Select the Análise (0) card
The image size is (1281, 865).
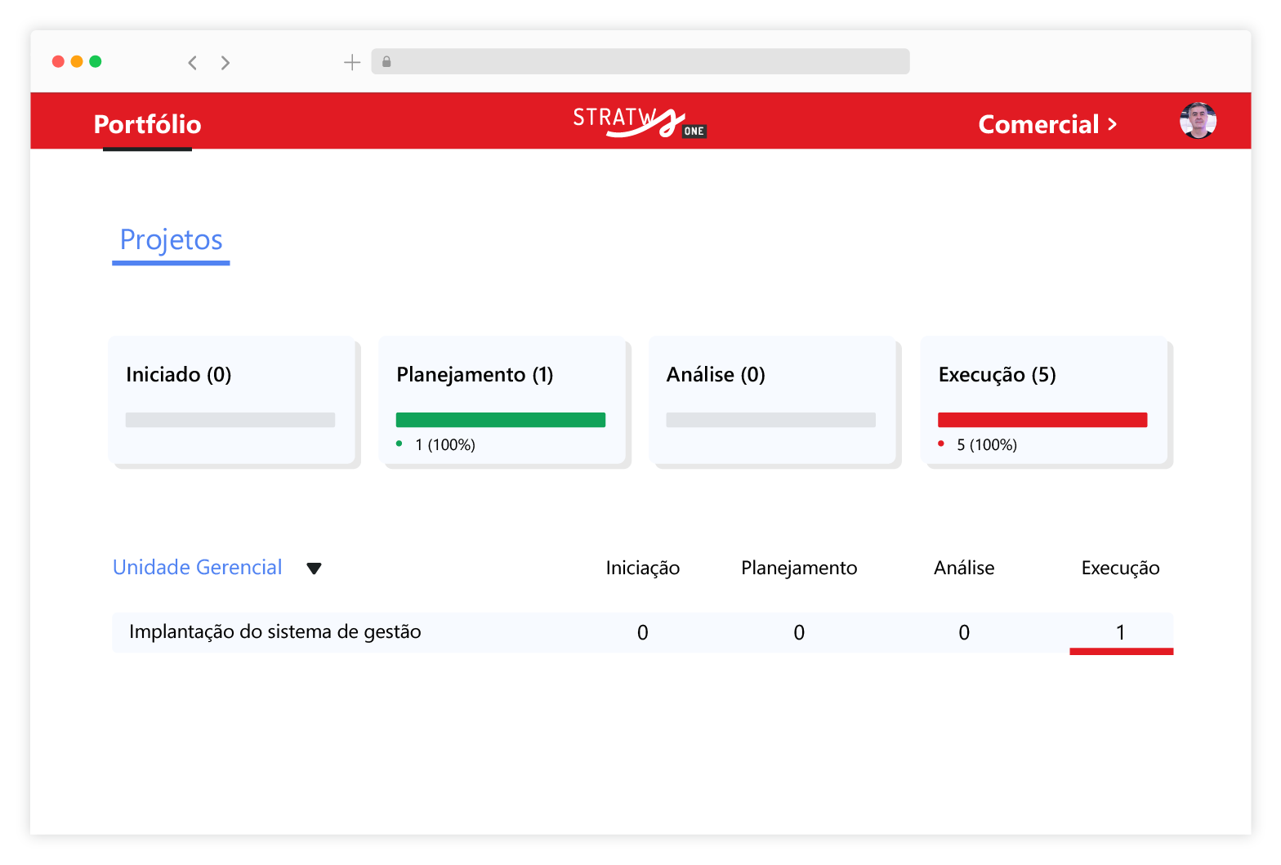pyautogui.click(x=772, y=400)
